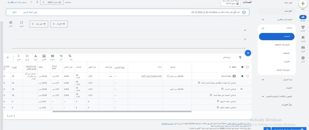309x130 pixels.
Task: Open Campaigns megaphone icon in sidebar
Action: coord(303,17)
